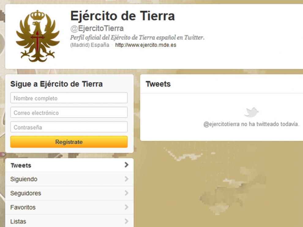This screenshot has width=303, height=227.
Task: Click the orange Regístrate button
Action: point(69,142)
